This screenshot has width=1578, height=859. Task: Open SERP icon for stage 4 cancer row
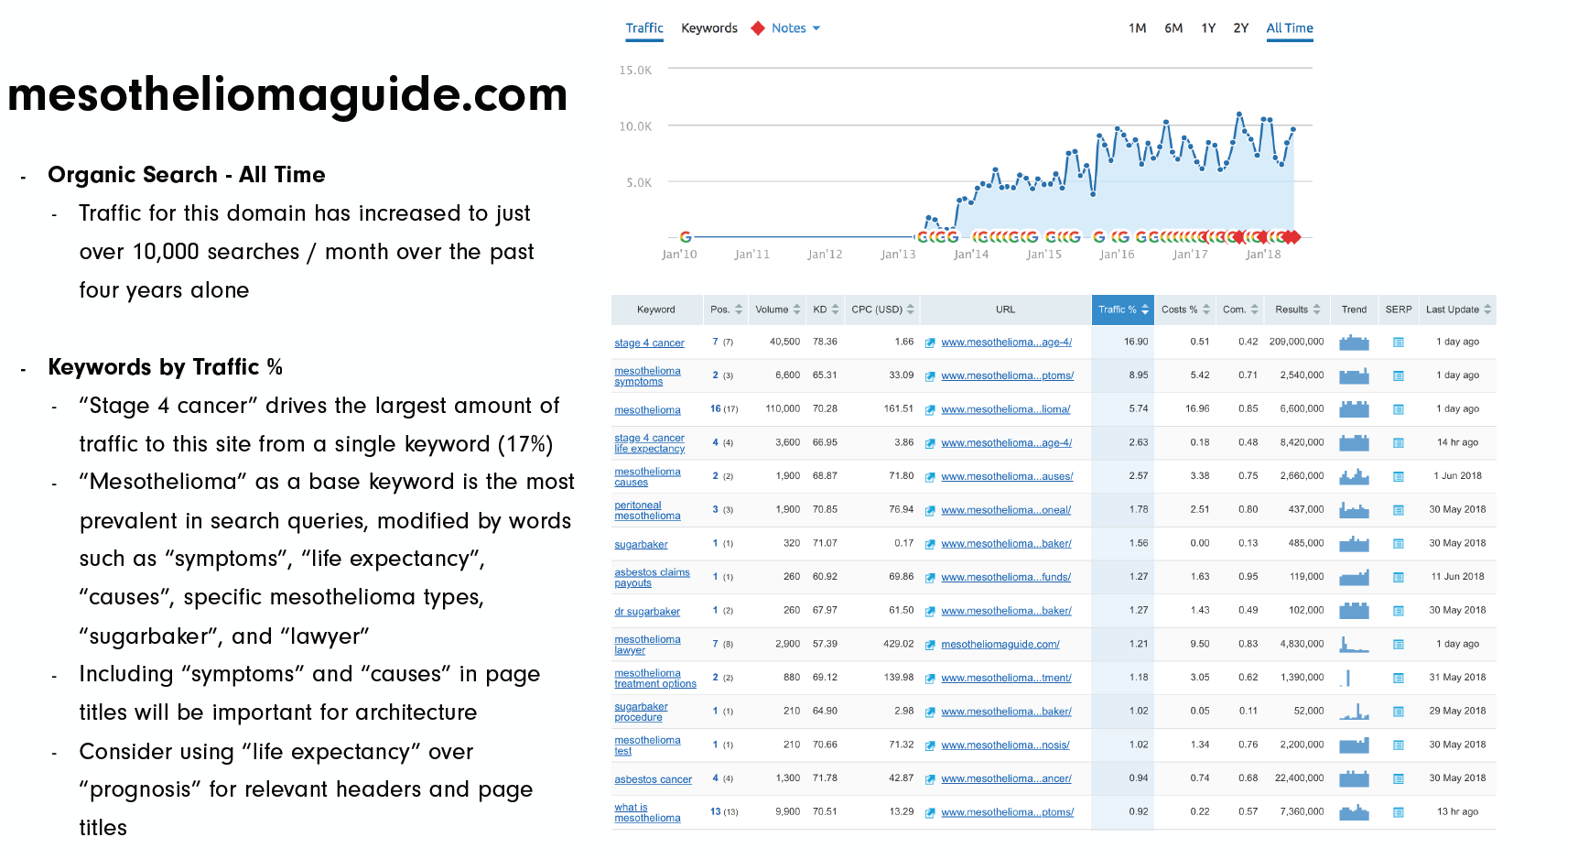click(1399, 343)
